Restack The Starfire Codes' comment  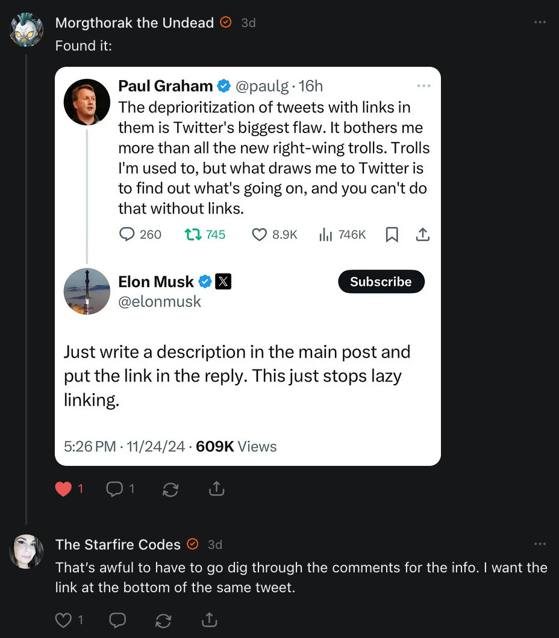(163, 619)
